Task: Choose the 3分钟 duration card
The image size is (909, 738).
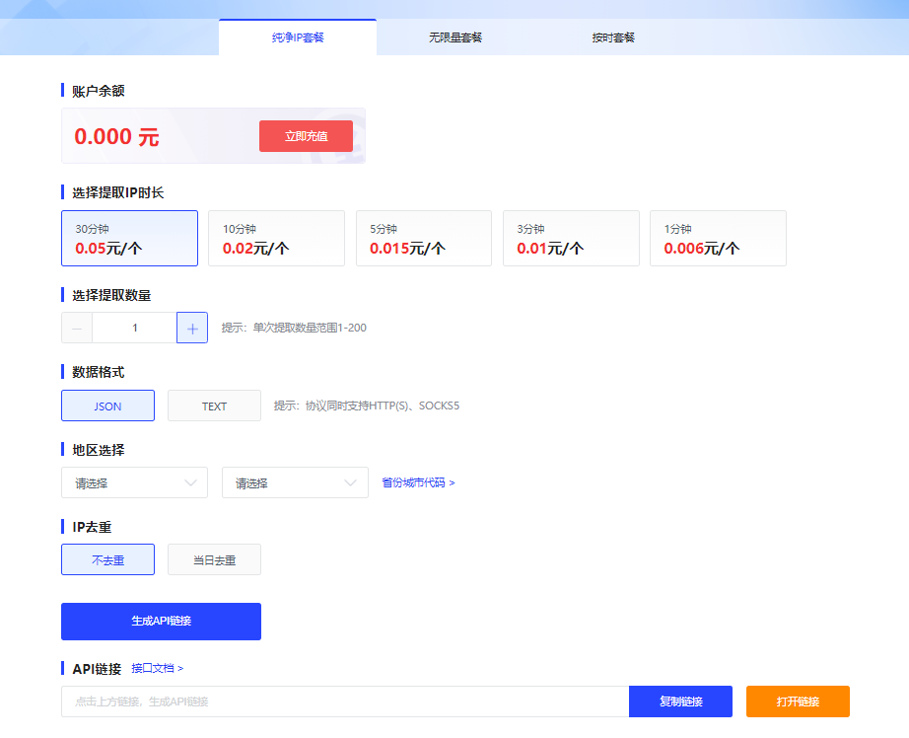Action: (571, 239)
